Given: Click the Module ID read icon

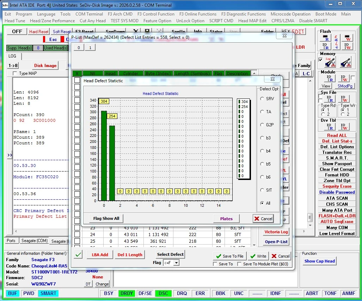Looking at the screenshot, I should pyautogui.click(x=330, y=78).
